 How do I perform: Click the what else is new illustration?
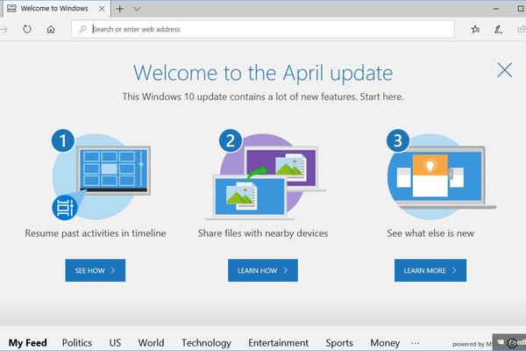[x=441, y=175]
